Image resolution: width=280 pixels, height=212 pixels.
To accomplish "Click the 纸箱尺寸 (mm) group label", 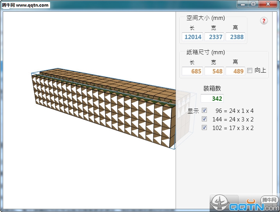I will [206, 52].
